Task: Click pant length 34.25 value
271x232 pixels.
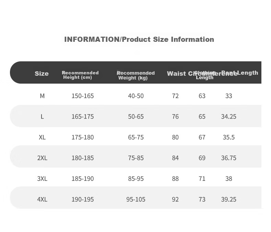Action: point(229,117)
